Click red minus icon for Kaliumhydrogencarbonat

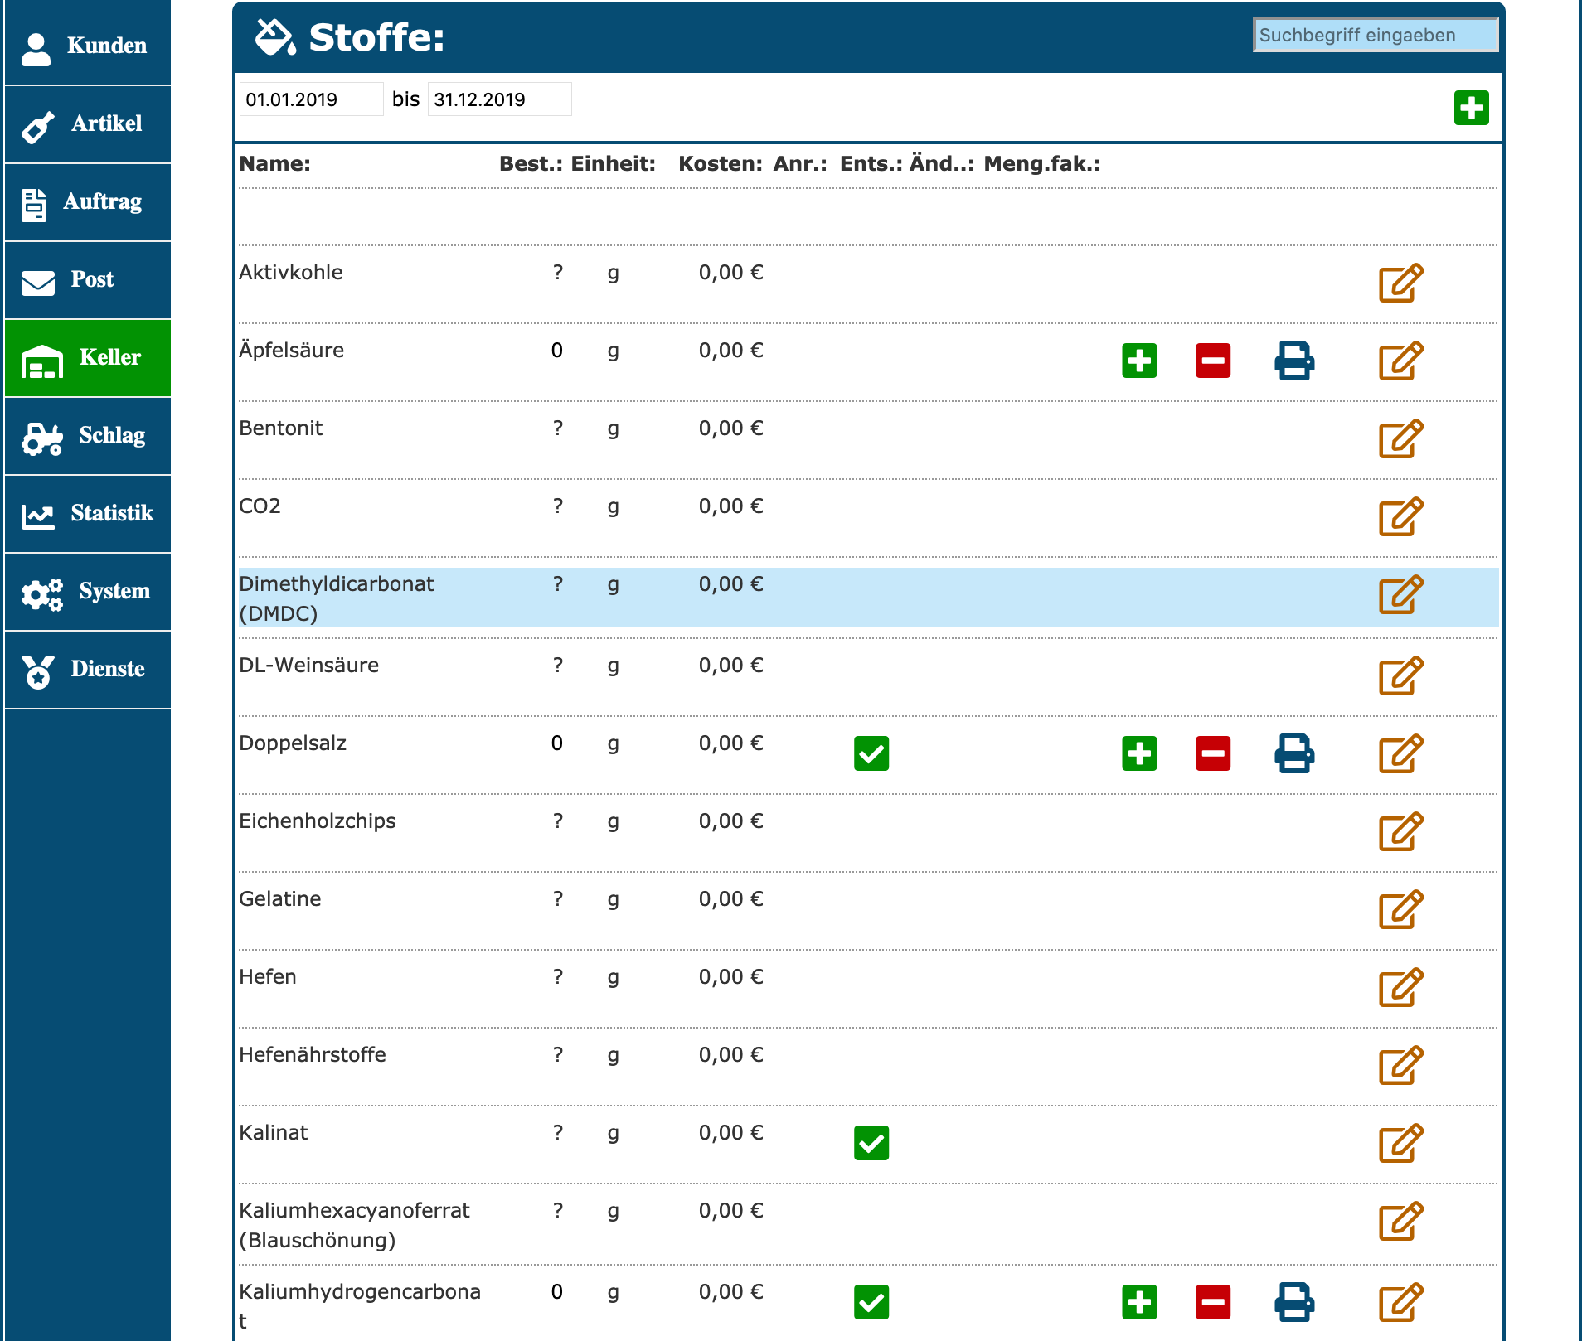[1212, 1302]
